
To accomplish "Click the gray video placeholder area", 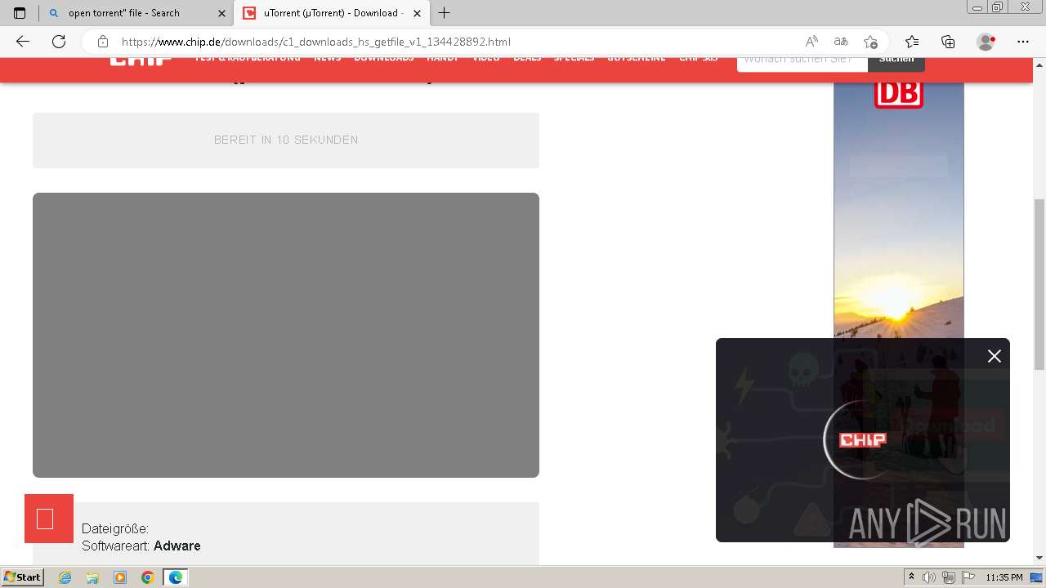I will (x=286, y=335).
